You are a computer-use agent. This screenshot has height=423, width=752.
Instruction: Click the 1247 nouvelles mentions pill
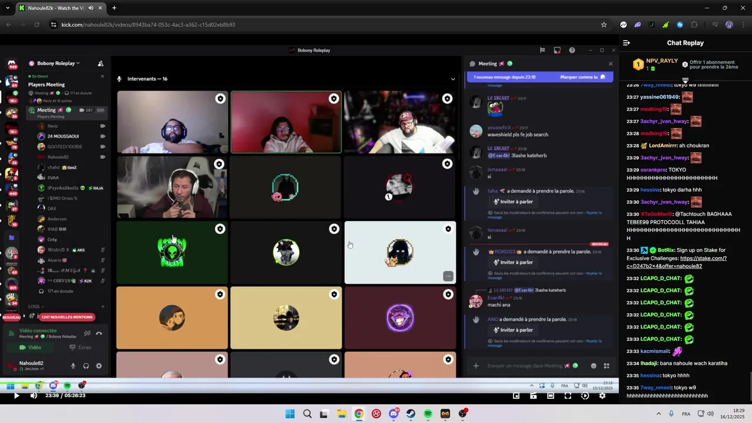pyautogui.click(x=67, y=317)
